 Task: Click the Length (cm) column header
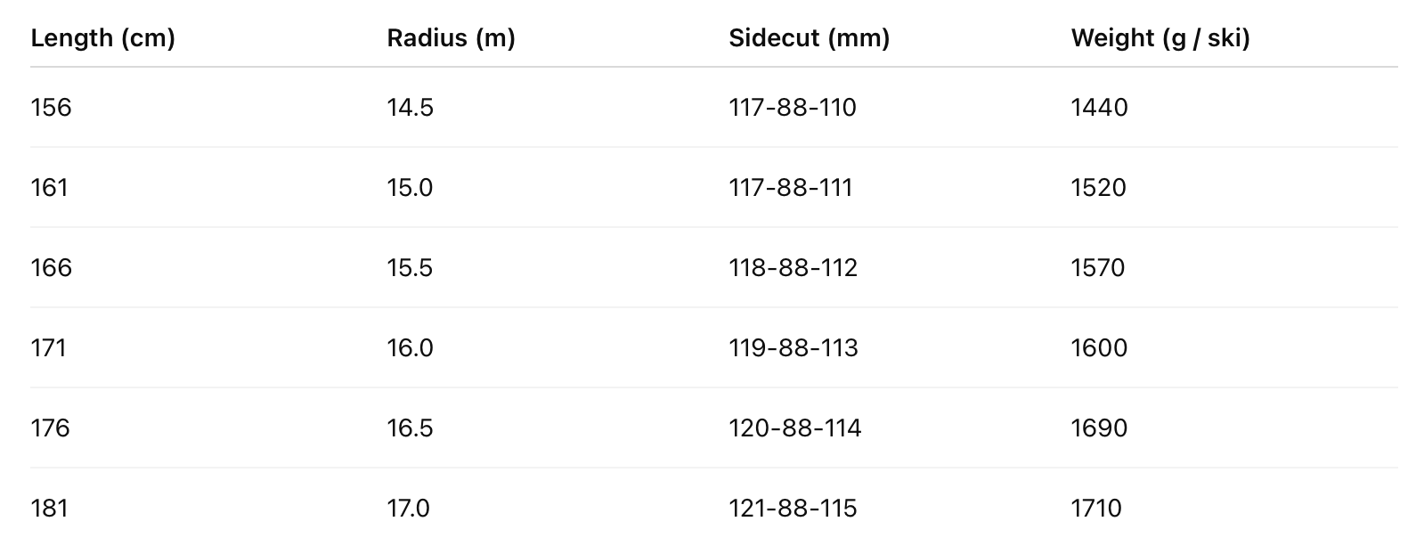pos(102,38)
